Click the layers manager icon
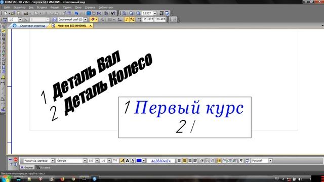Viewport: 324px width, 182px height. tap(54, 19)
